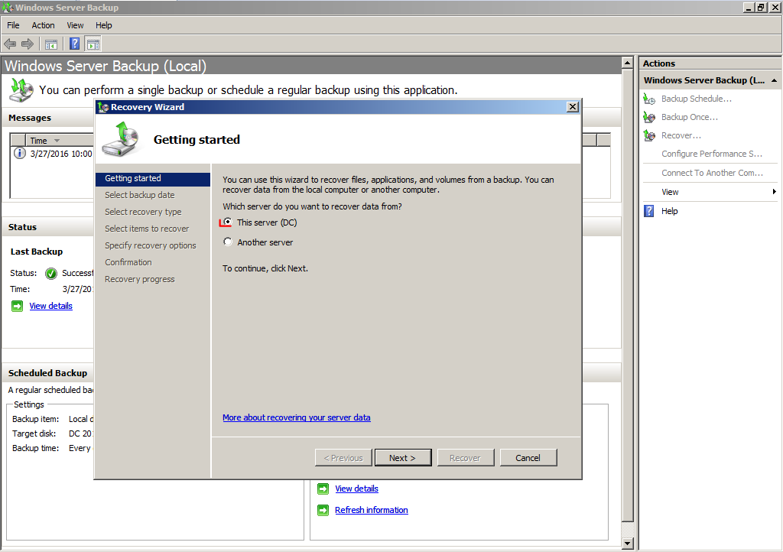Click the Time column header label
Viewport: 783px width, 552px height.
pyautogui.click(x=38, y=141)
